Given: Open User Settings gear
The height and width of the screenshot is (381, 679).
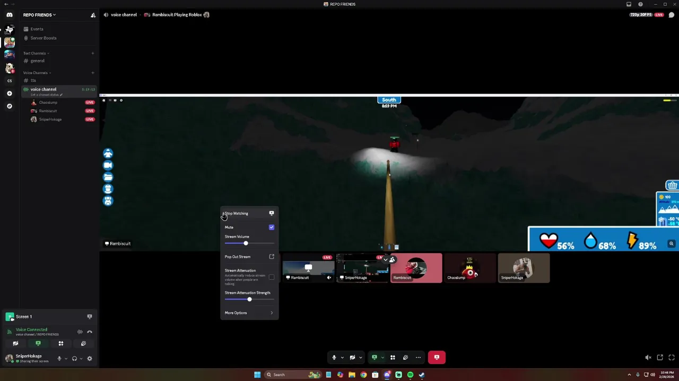Looking at the screenshot, I should (90, 358).
